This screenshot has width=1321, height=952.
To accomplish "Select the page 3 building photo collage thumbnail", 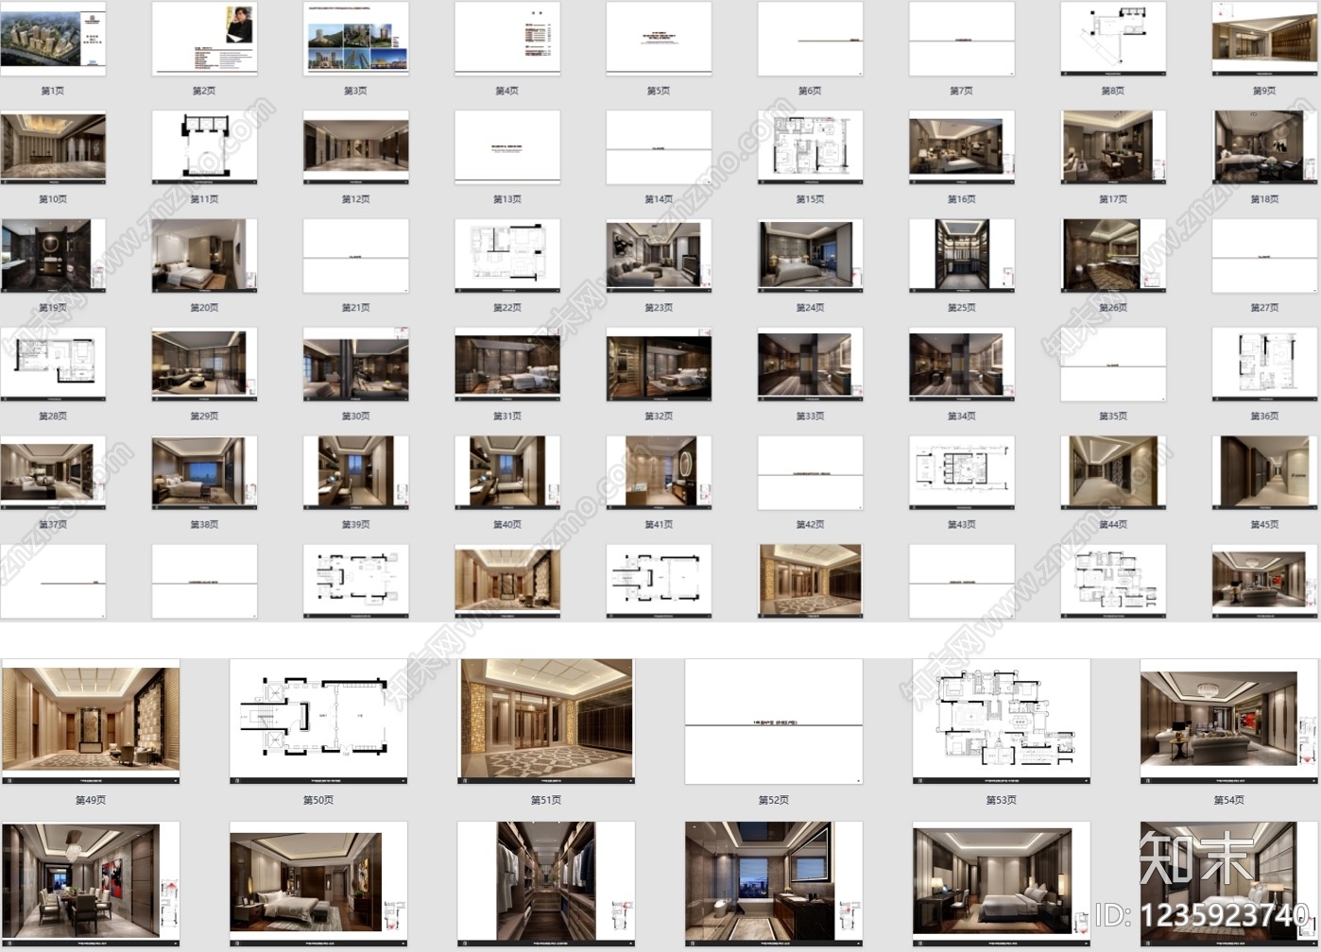I will pos(356,39).
